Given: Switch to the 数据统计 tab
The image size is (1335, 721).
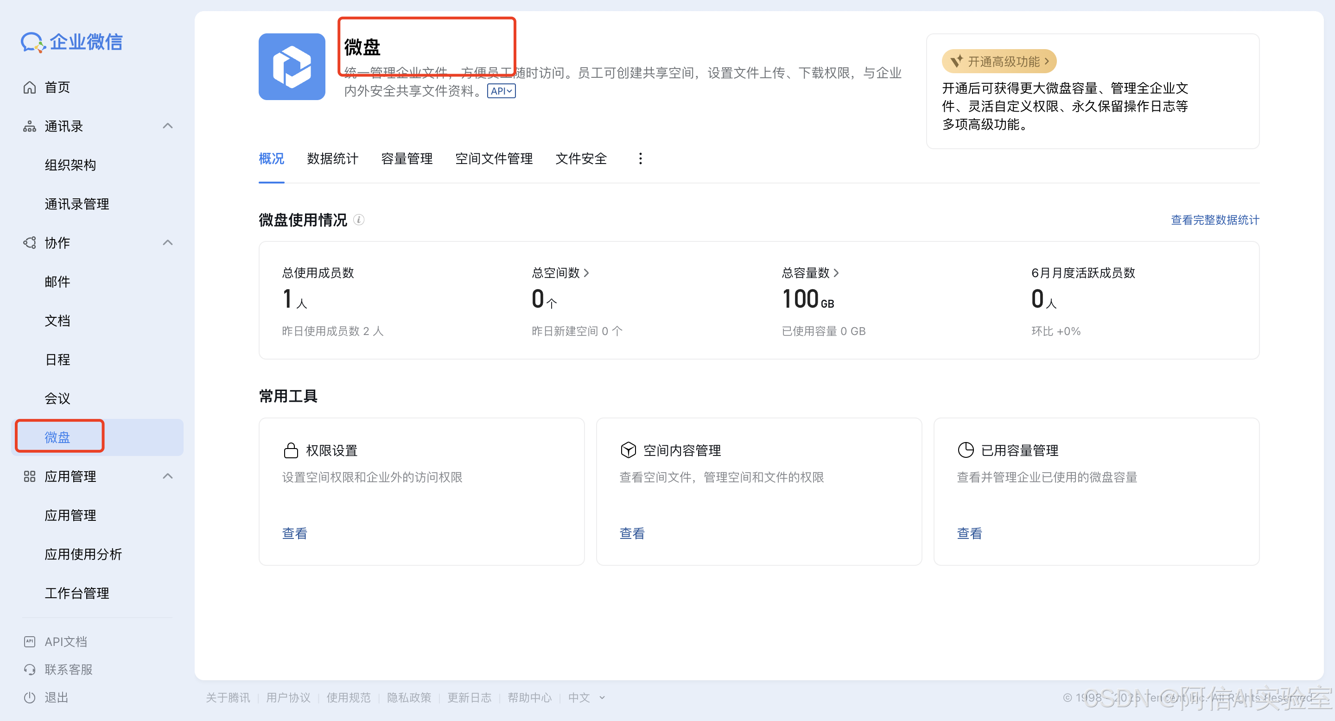Looking at the screenshot, I should (x=332, y=158).
